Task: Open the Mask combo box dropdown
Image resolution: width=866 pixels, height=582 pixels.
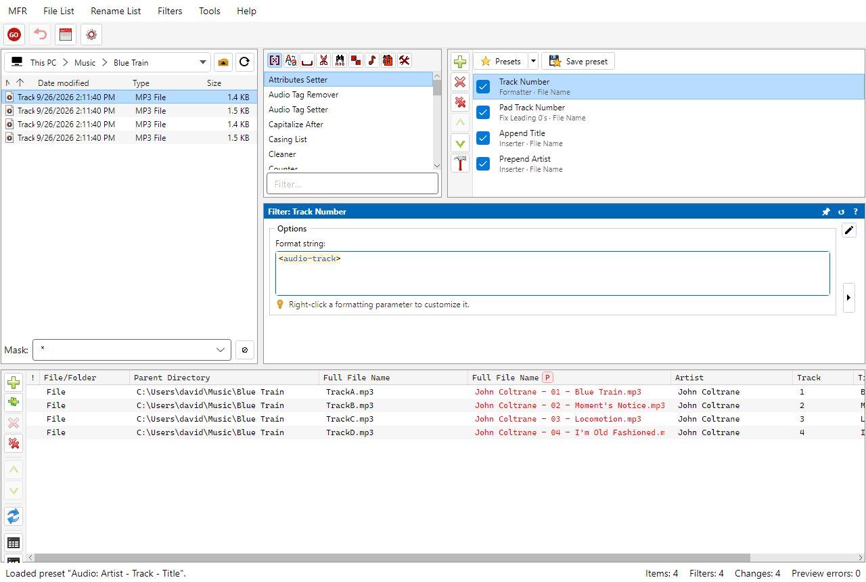Action: pyautogui.click(x=221, y=350)
